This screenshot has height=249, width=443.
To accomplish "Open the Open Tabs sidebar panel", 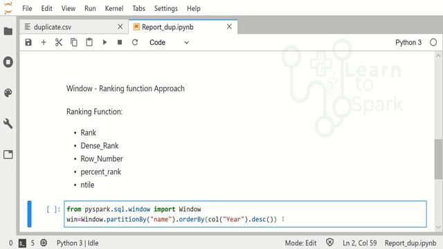I will click(8, 154).
